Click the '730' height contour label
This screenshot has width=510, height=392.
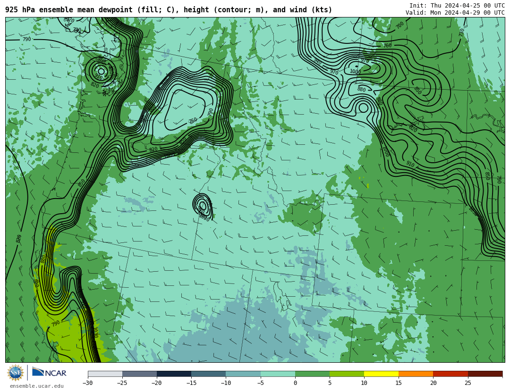pyautogui.click(x=462, y=32)
